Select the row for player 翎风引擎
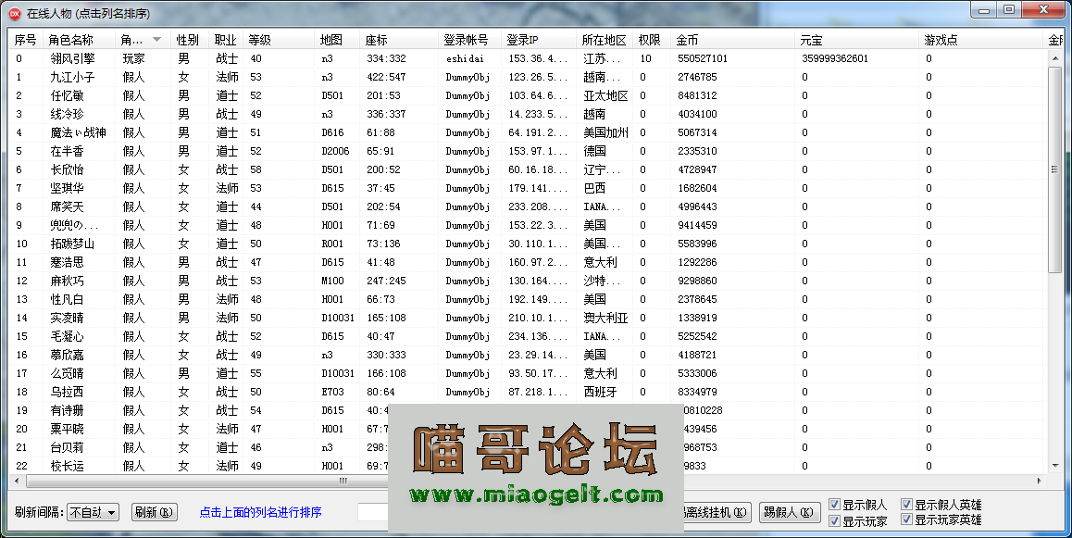Screen dimensions: 1072x538 [72, 58]
